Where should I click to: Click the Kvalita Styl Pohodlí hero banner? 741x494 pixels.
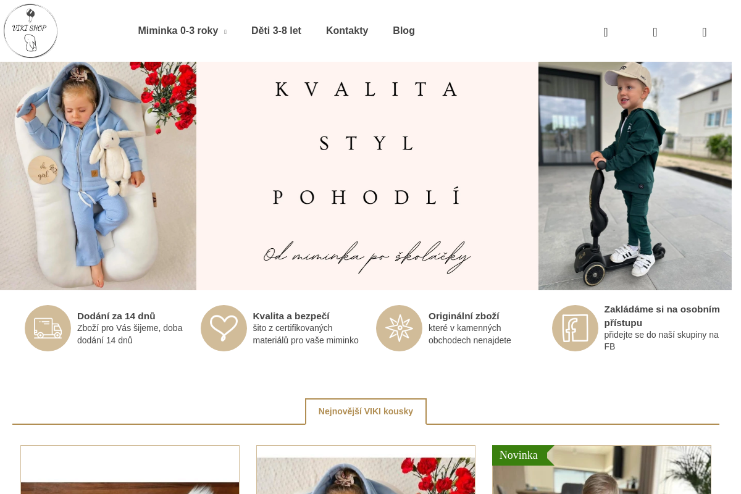tap(366, 176)
